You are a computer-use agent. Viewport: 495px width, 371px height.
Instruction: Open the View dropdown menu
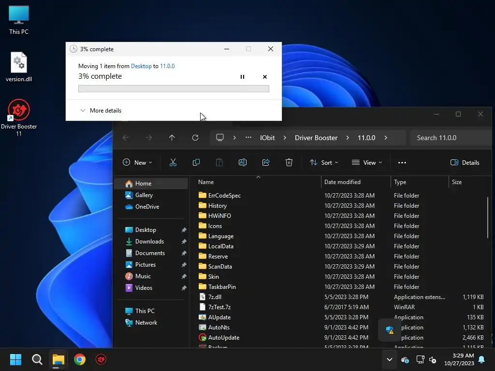367,162
